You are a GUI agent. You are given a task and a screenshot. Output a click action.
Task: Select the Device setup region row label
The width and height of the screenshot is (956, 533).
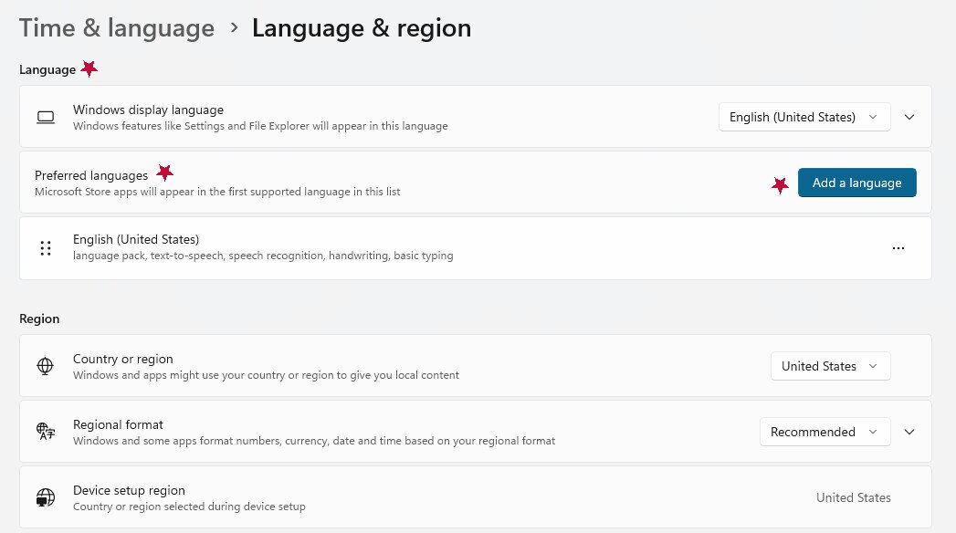click(129, 490)
